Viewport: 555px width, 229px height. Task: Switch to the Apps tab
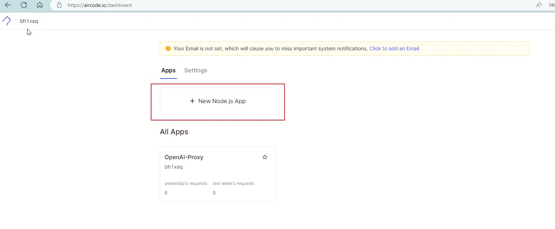168,71
